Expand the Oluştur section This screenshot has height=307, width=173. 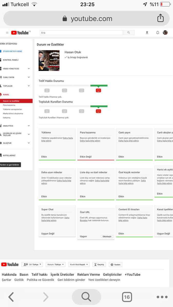click(29, 143)
